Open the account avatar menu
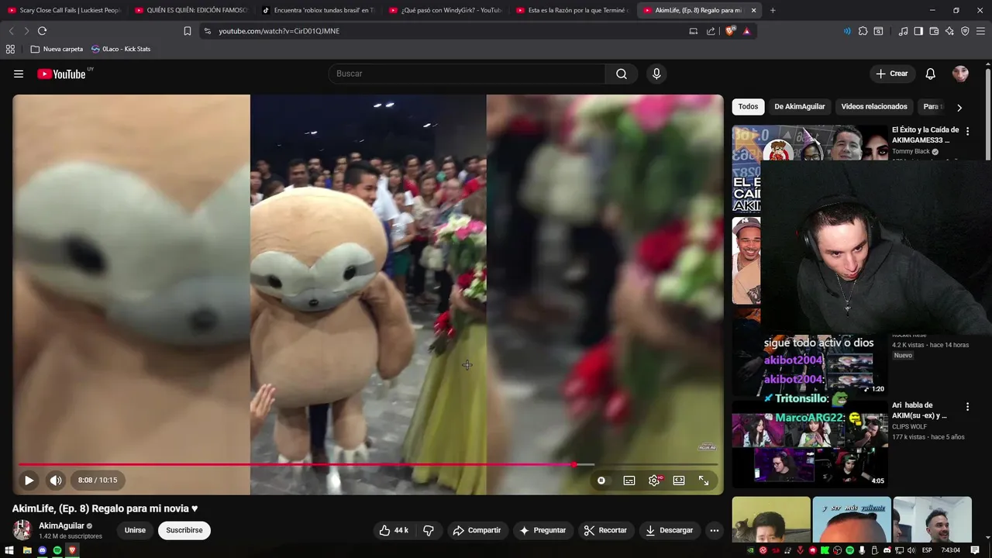 pyautogui.click(x=960, y=74)
